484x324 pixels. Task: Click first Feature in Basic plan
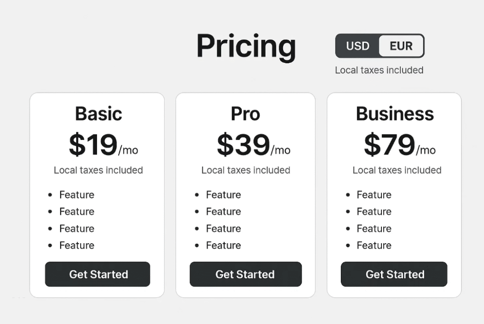(x=77, y=195)
